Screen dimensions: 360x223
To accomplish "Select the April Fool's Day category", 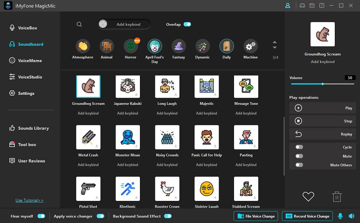I will tap(154, 46).
